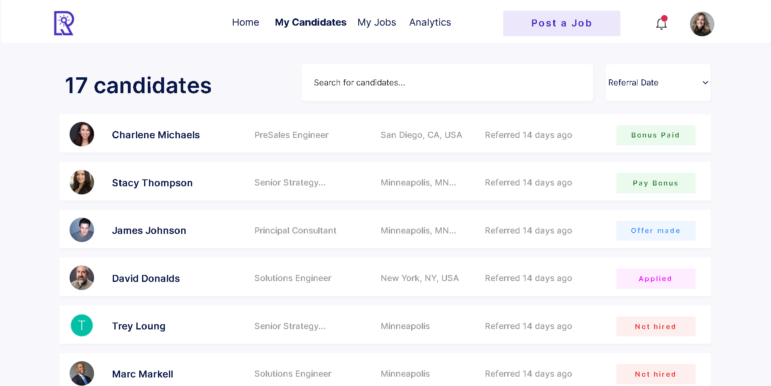The width and height of the screenshot is (771, 386).
Task: Click Marc Markell's profile photo
Action: [82, 373]
